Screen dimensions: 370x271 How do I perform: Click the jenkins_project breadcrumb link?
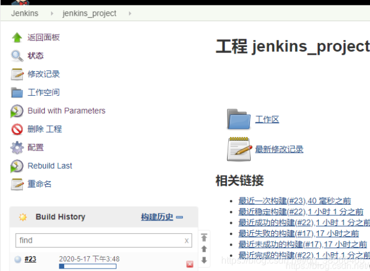point(89,14)
